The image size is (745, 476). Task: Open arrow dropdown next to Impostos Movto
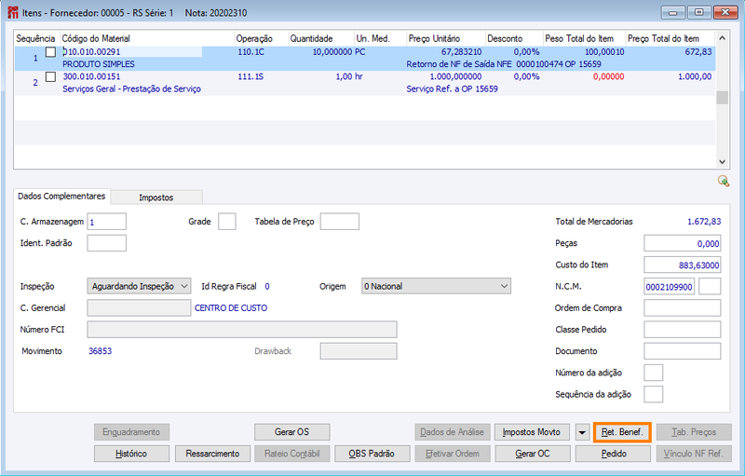582,432
